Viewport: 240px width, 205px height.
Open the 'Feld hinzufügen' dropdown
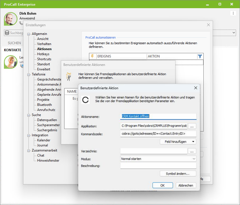pos(178,142)
